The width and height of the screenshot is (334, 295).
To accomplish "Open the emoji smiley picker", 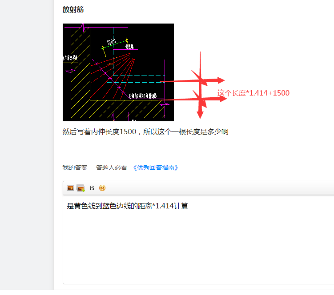I will click(x=102, y=188).
